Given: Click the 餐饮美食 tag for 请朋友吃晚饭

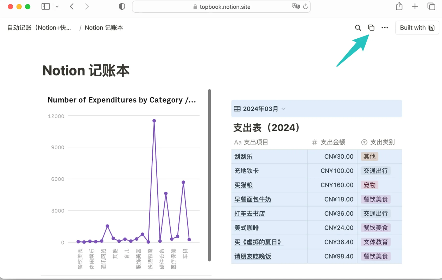Looking at the screenshot, I should click(375, 256).
